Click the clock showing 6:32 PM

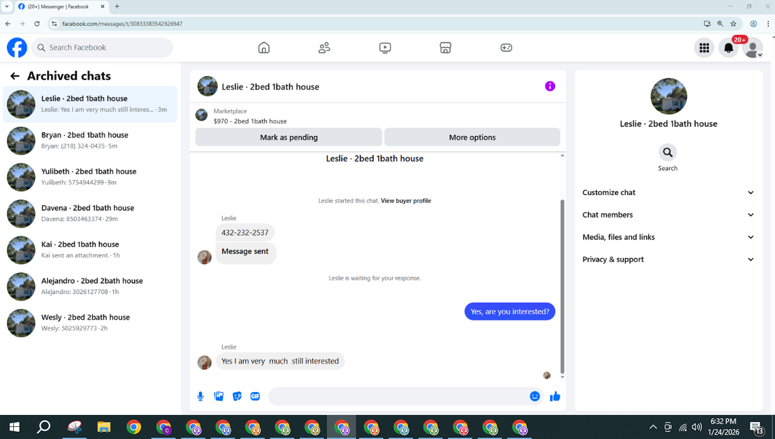(723, 421)
